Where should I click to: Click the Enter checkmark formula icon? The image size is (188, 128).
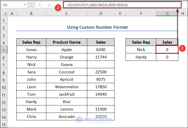49,5
